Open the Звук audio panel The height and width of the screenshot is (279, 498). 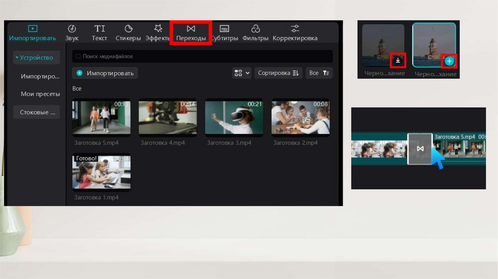coord(71,33)
